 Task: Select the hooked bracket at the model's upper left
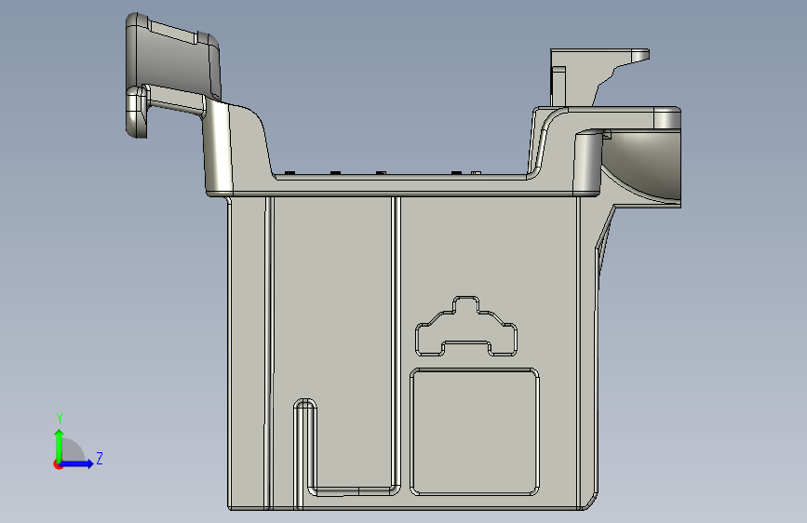tap(174, 74)
